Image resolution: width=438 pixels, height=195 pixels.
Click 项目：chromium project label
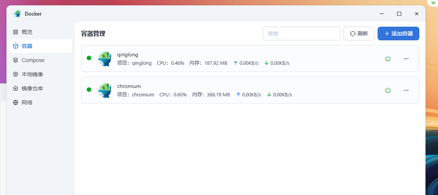pyautogui.click(x=135, y=95)
